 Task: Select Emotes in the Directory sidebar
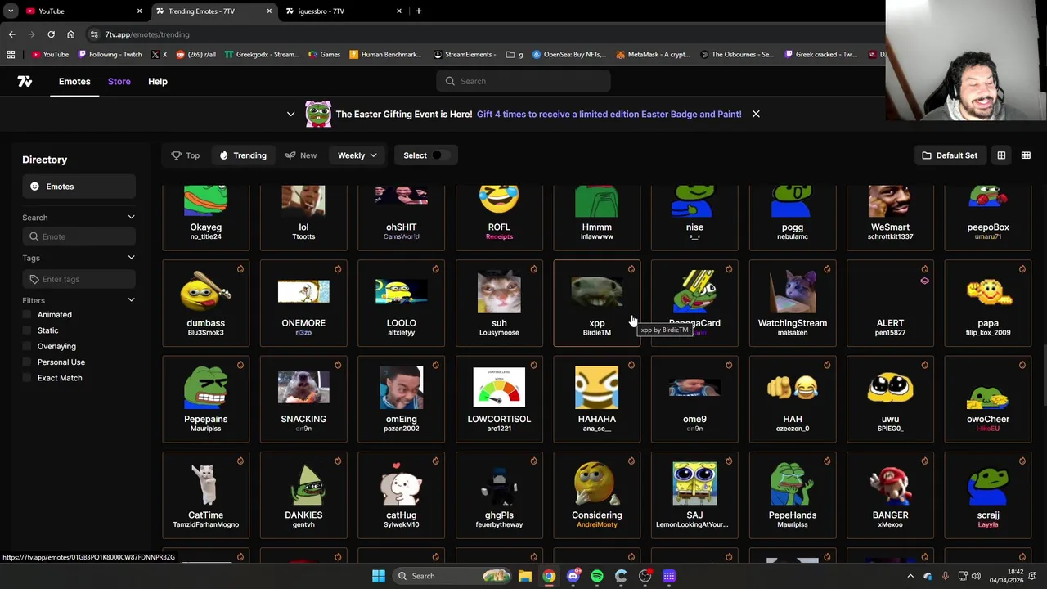click(x=79, y=187)
